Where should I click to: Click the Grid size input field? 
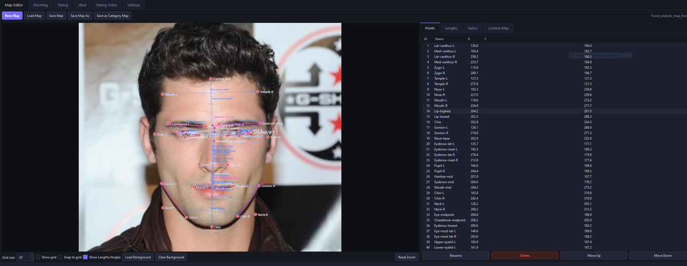(25, 257)
